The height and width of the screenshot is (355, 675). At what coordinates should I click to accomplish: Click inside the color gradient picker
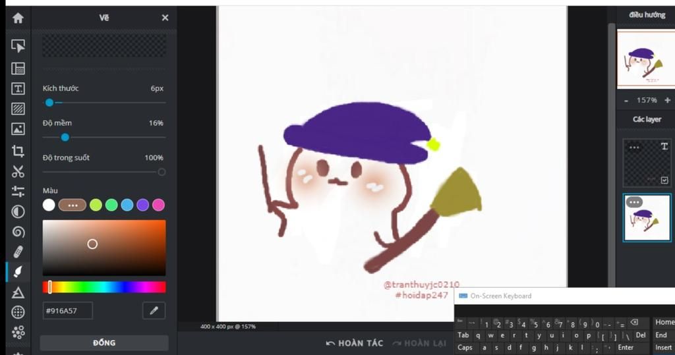104,248
